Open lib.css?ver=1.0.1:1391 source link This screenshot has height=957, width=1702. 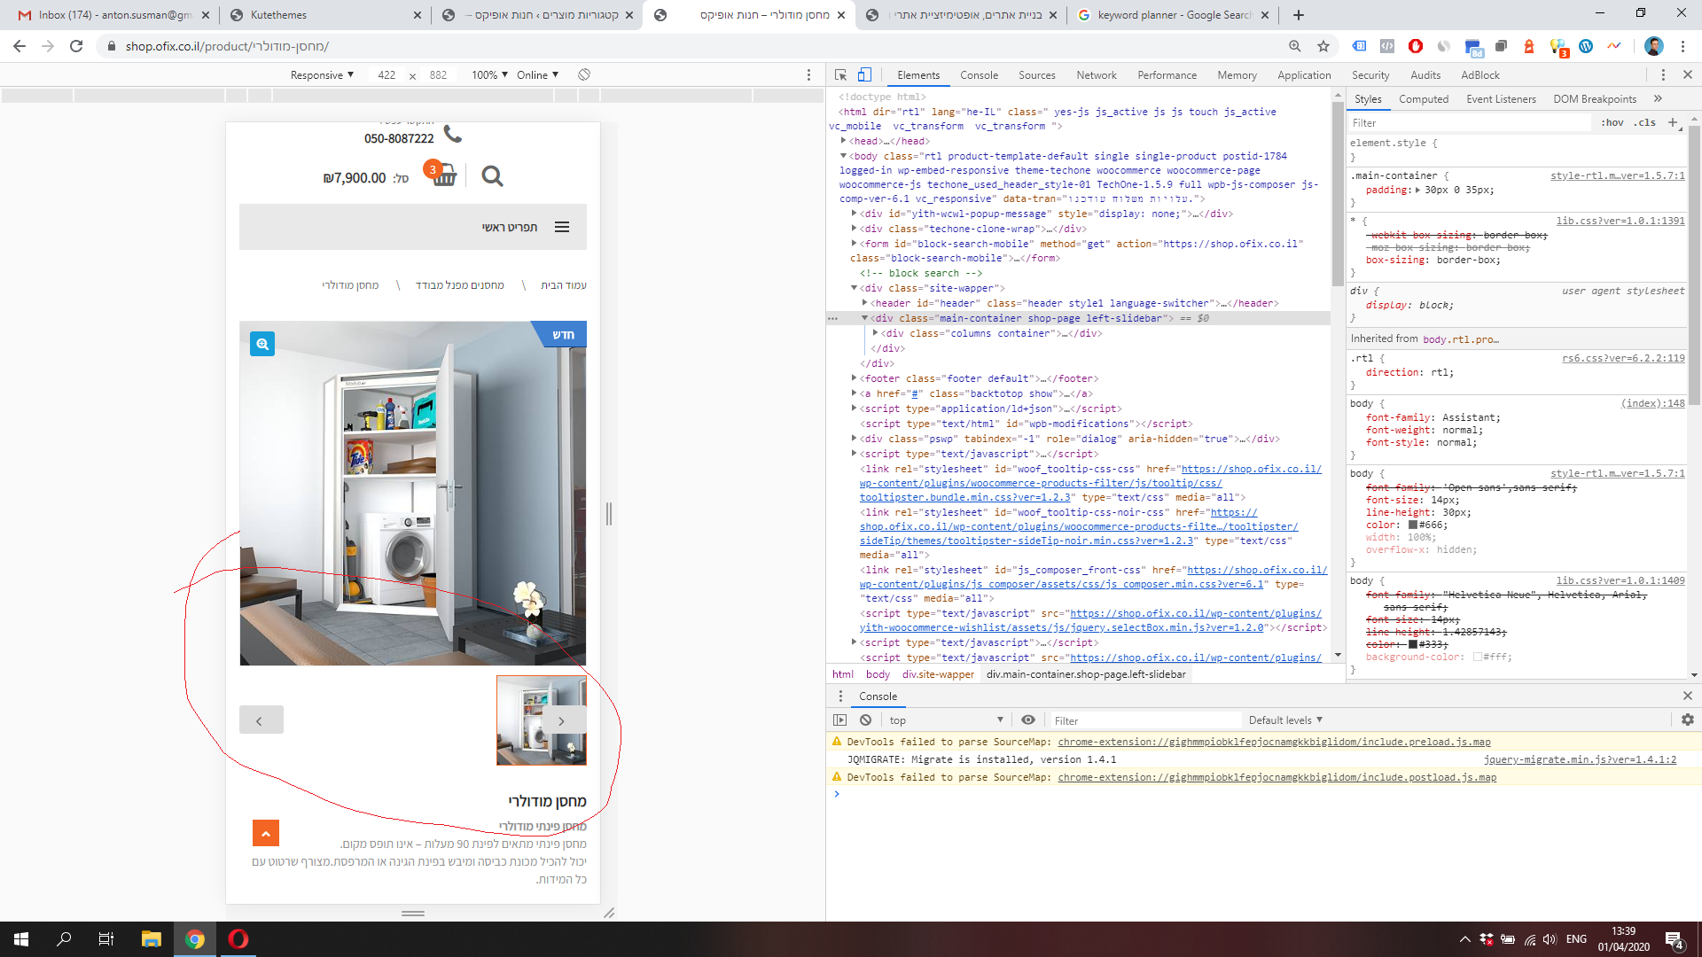point(1620,221)
